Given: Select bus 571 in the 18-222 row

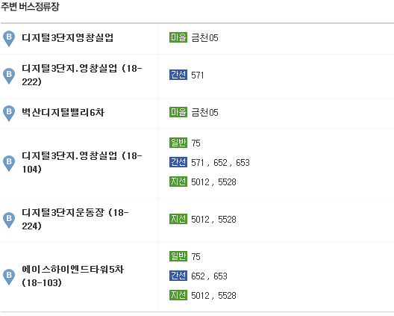Looking at the screenshot, I should (x=198, y=75).
